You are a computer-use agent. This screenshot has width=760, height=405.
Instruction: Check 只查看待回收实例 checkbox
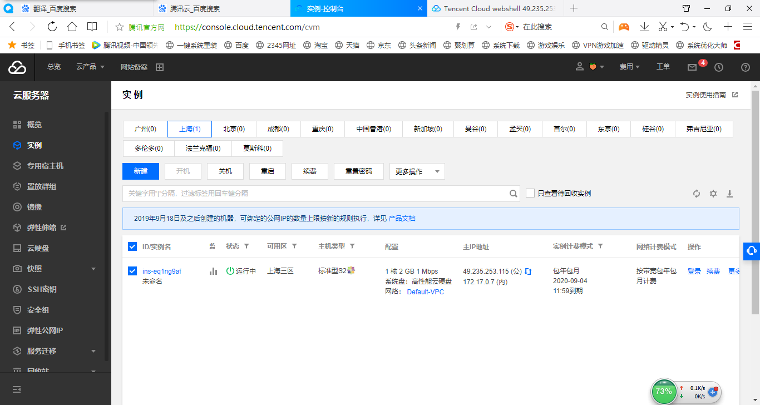pyautogui.click(x=530, y=193)
